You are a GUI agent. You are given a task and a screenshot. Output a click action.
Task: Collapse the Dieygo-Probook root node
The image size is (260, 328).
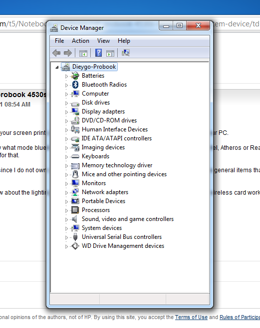[x=57, y=67]
